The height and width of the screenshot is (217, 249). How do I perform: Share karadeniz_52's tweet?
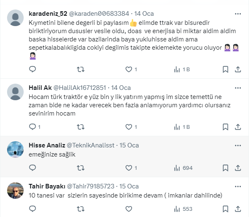(238, 69)
